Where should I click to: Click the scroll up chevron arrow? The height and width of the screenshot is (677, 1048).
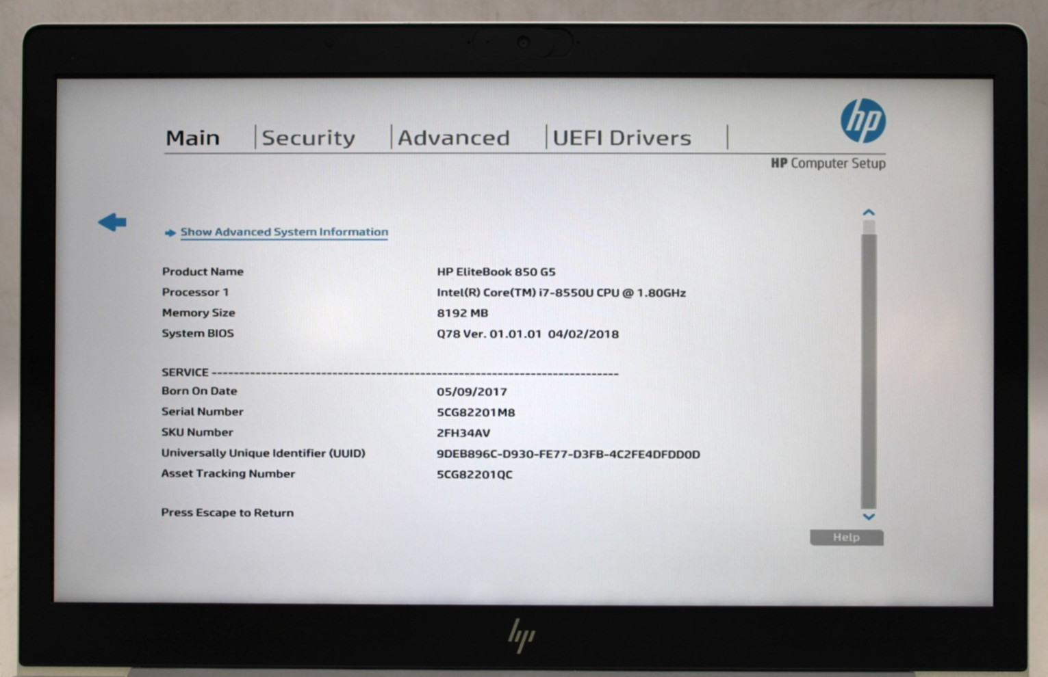[869, 213]
